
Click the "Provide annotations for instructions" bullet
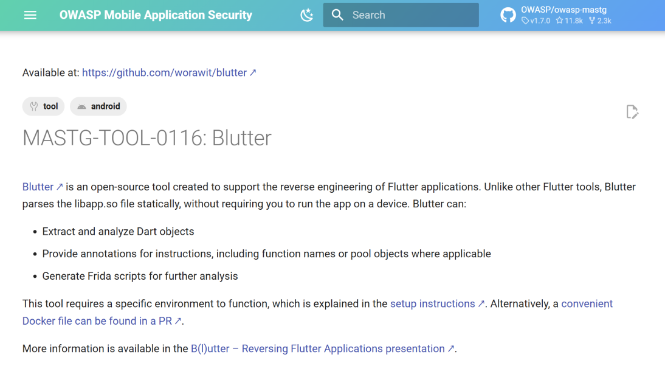(266, 254)
